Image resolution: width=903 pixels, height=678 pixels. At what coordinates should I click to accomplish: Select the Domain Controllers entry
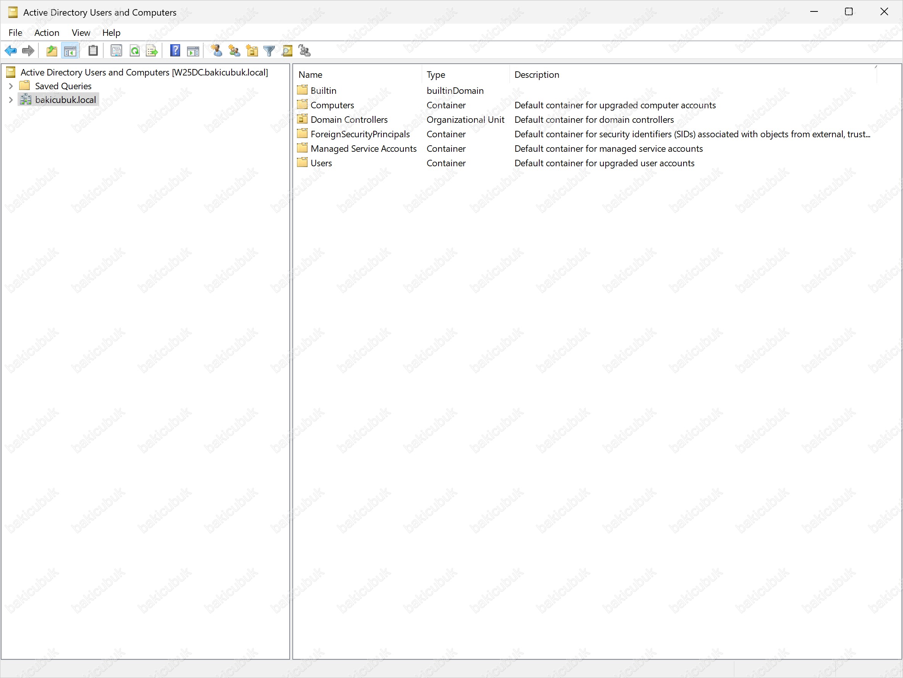click(349, 119)
